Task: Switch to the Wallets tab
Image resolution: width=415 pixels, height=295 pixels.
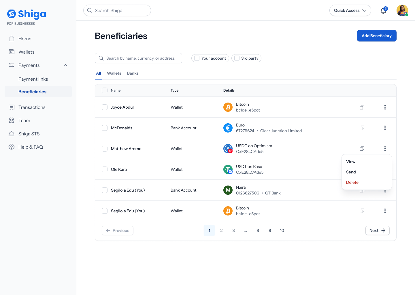Action: pyautogui.click(x=114, y=73)
